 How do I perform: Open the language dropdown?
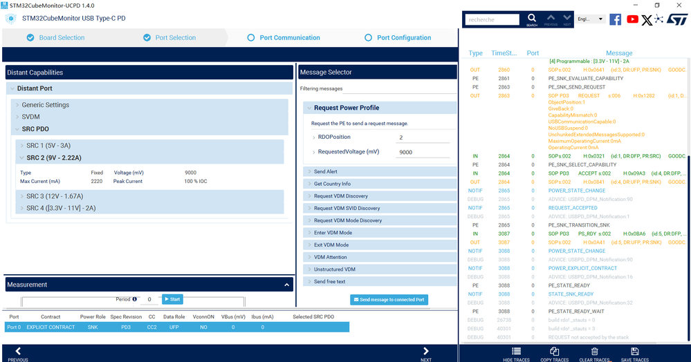click(x=591, y=19)
